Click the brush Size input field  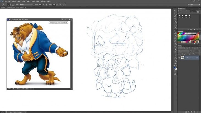coord(193,11)
